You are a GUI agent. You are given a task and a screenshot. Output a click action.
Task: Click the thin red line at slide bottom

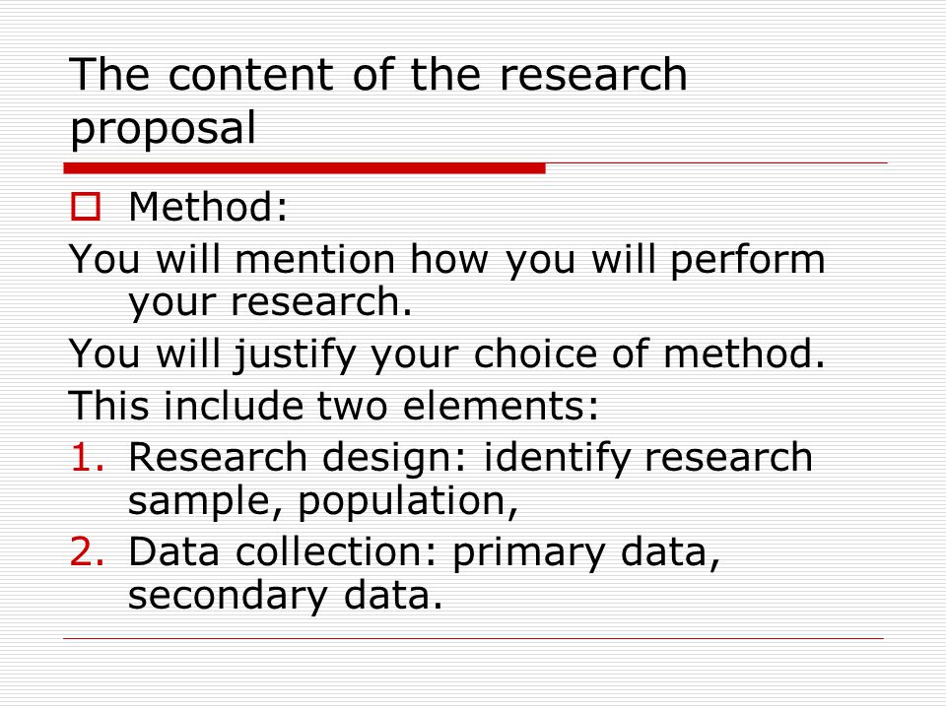coord(473,638)
